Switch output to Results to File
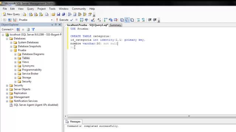Image resolution: width=236 pixels, height=132 pixels. pyautogui.click(x=132, y=20)
